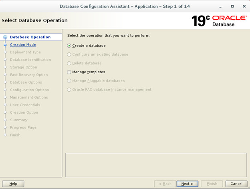Select the Manage templates radio button
250x189 pixels.
(86, 72)
